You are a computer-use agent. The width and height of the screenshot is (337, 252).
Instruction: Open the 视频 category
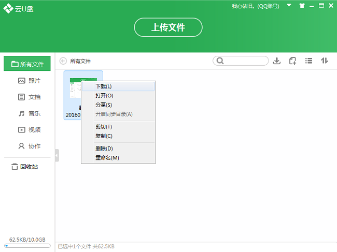click(29, 130)
